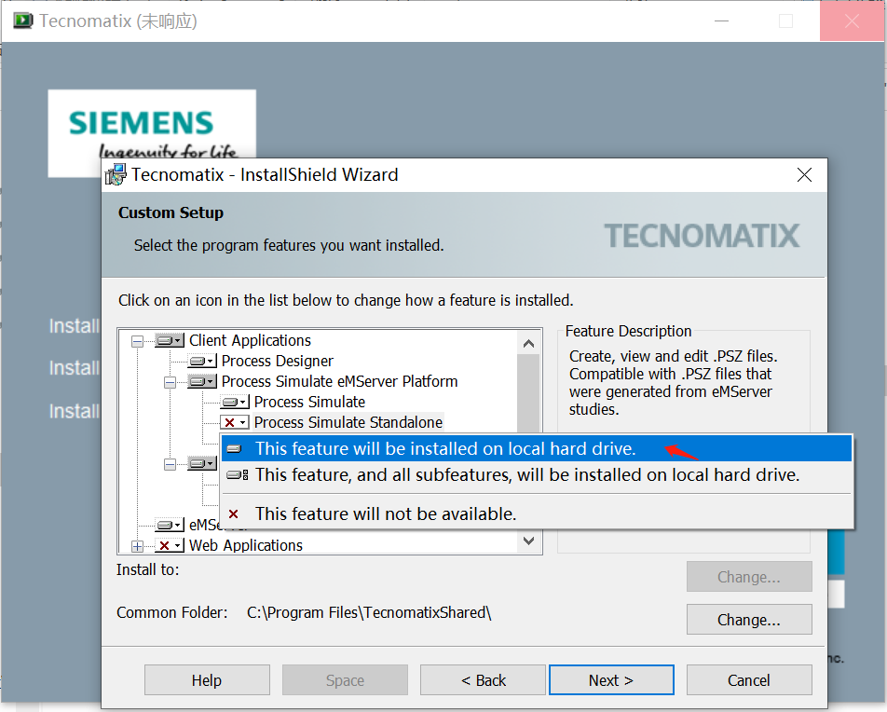Open Process Designer feature install dropdown icon
Screen dimensions: 887x712
pos(202,361)
